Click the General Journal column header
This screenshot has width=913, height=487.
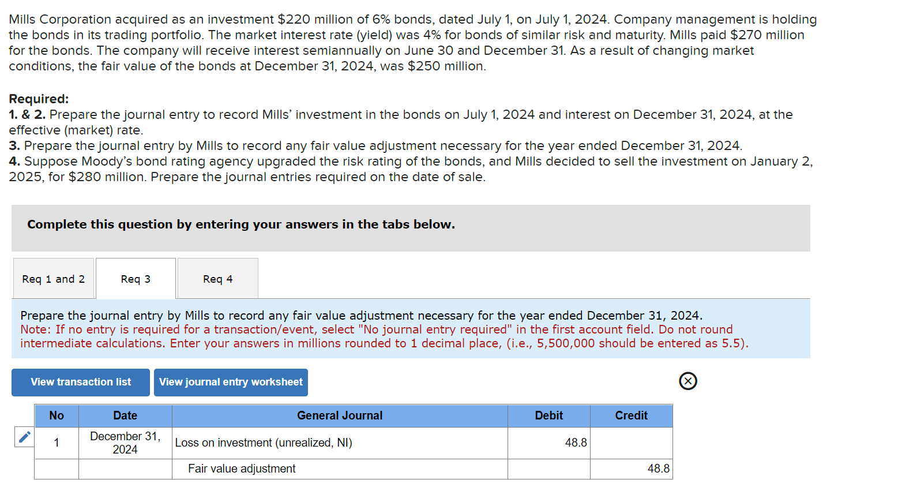pos(339,415)
